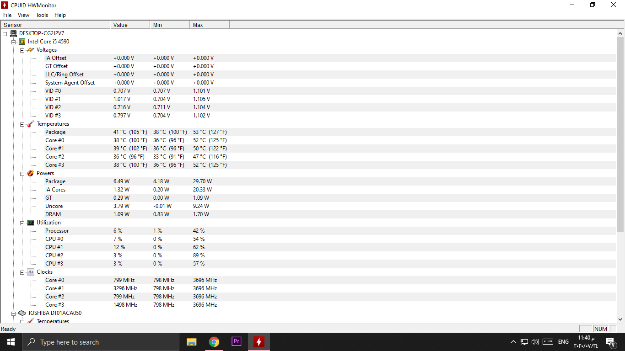Viewport: 625px width, 351px height.
Task: Click the Clocks waveform icon
Action: point(31,272)
